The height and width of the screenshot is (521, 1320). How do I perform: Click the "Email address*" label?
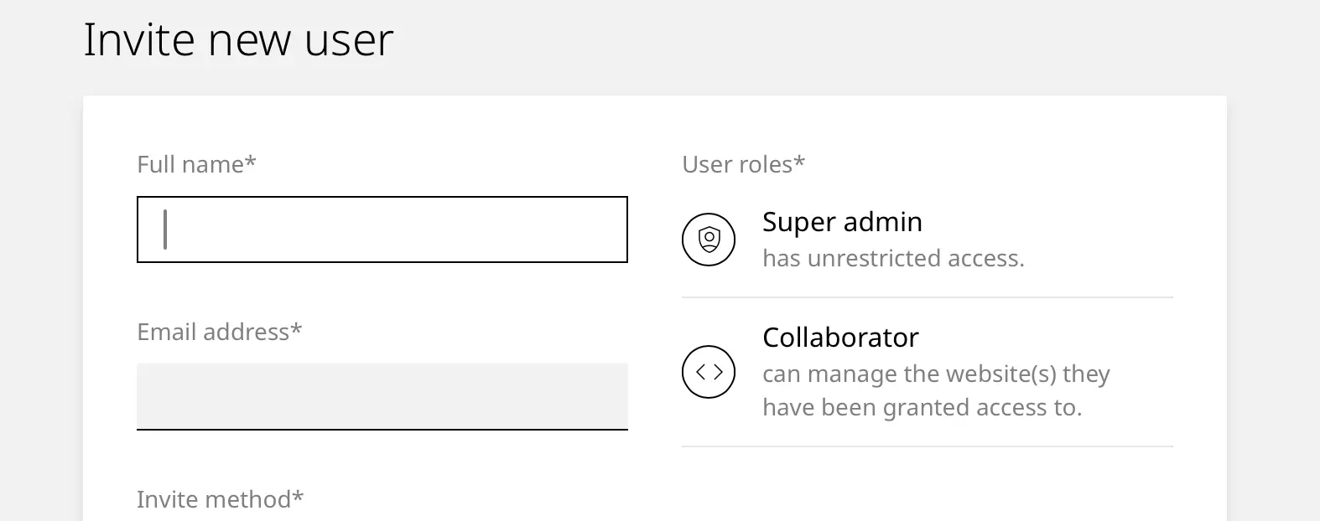point(219,332)
